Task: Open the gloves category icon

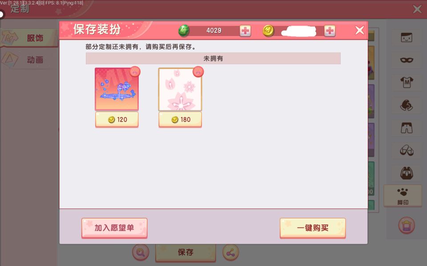Action: [x=406, y=105]
